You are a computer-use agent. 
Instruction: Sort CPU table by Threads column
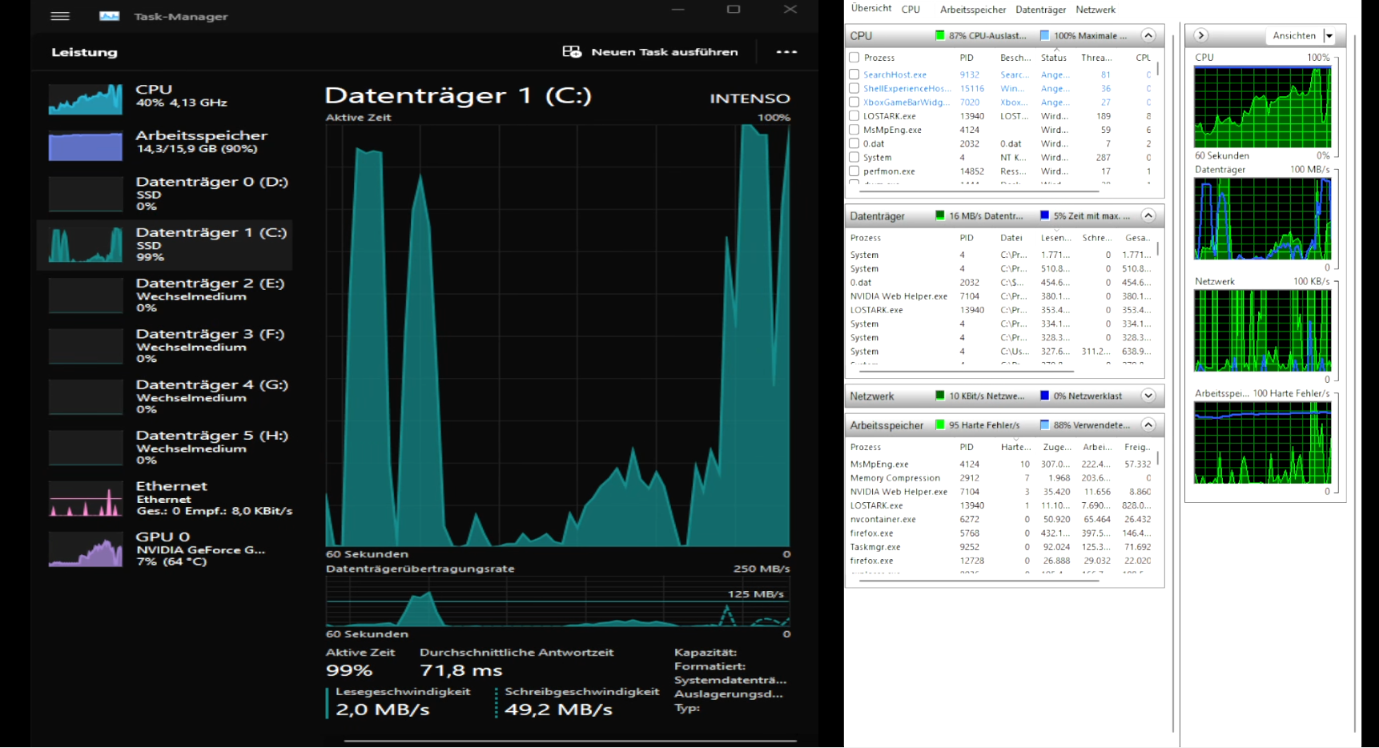click(x=1096, y=58)
